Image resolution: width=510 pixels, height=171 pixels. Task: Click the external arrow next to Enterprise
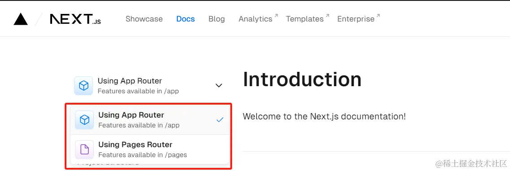[378, 15]
